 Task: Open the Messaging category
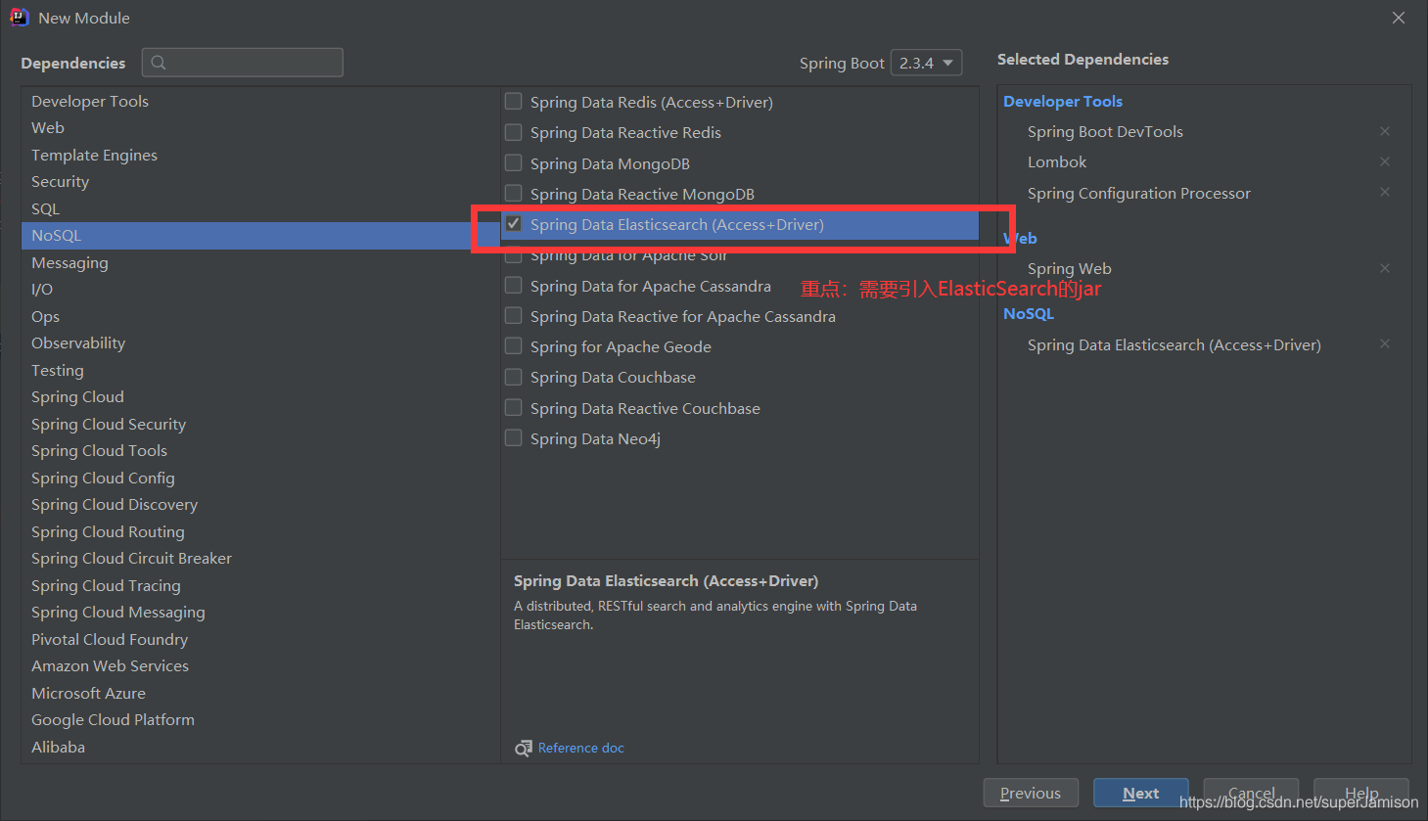click(x=260, y=262)
